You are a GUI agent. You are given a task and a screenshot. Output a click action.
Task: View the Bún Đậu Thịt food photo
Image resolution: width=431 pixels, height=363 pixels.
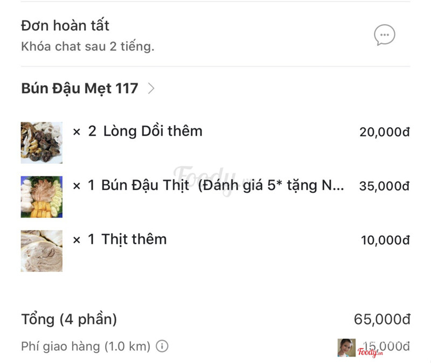tap(41, 197)
